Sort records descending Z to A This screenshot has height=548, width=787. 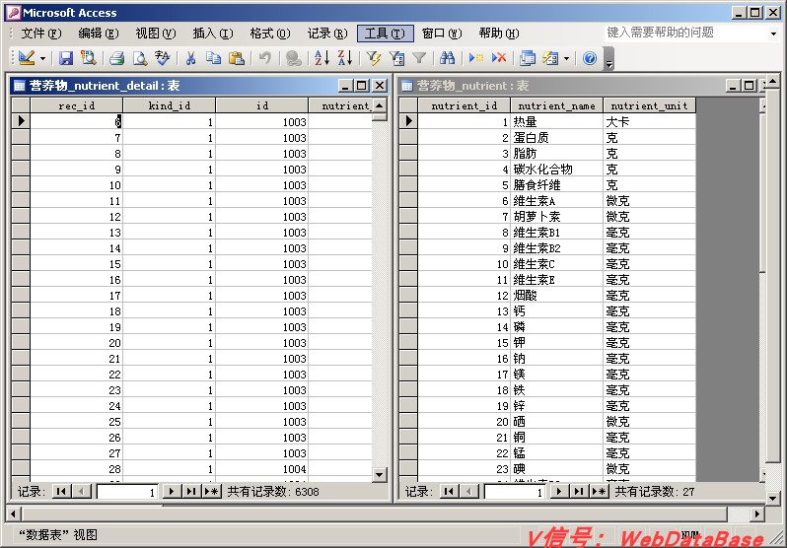point(345,58)
